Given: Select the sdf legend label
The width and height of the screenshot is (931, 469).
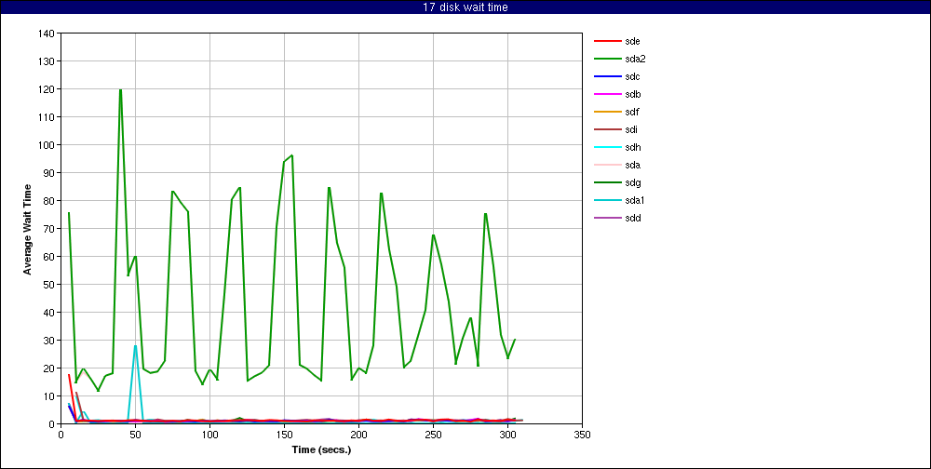Looking at the screenshot, I should (x=631, y=113).
